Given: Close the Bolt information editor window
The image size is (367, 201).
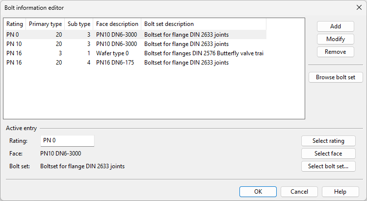Looking at the screenshot, I should point(358,7).
